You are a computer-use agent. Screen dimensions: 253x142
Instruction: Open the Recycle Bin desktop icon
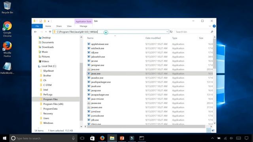(x=7, y=7)
